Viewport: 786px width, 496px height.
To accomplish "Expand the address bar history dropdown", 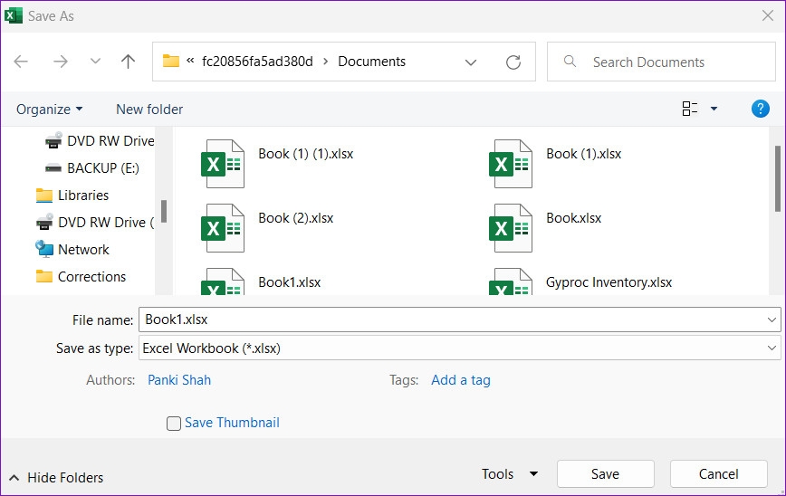I will click(470, 62).
